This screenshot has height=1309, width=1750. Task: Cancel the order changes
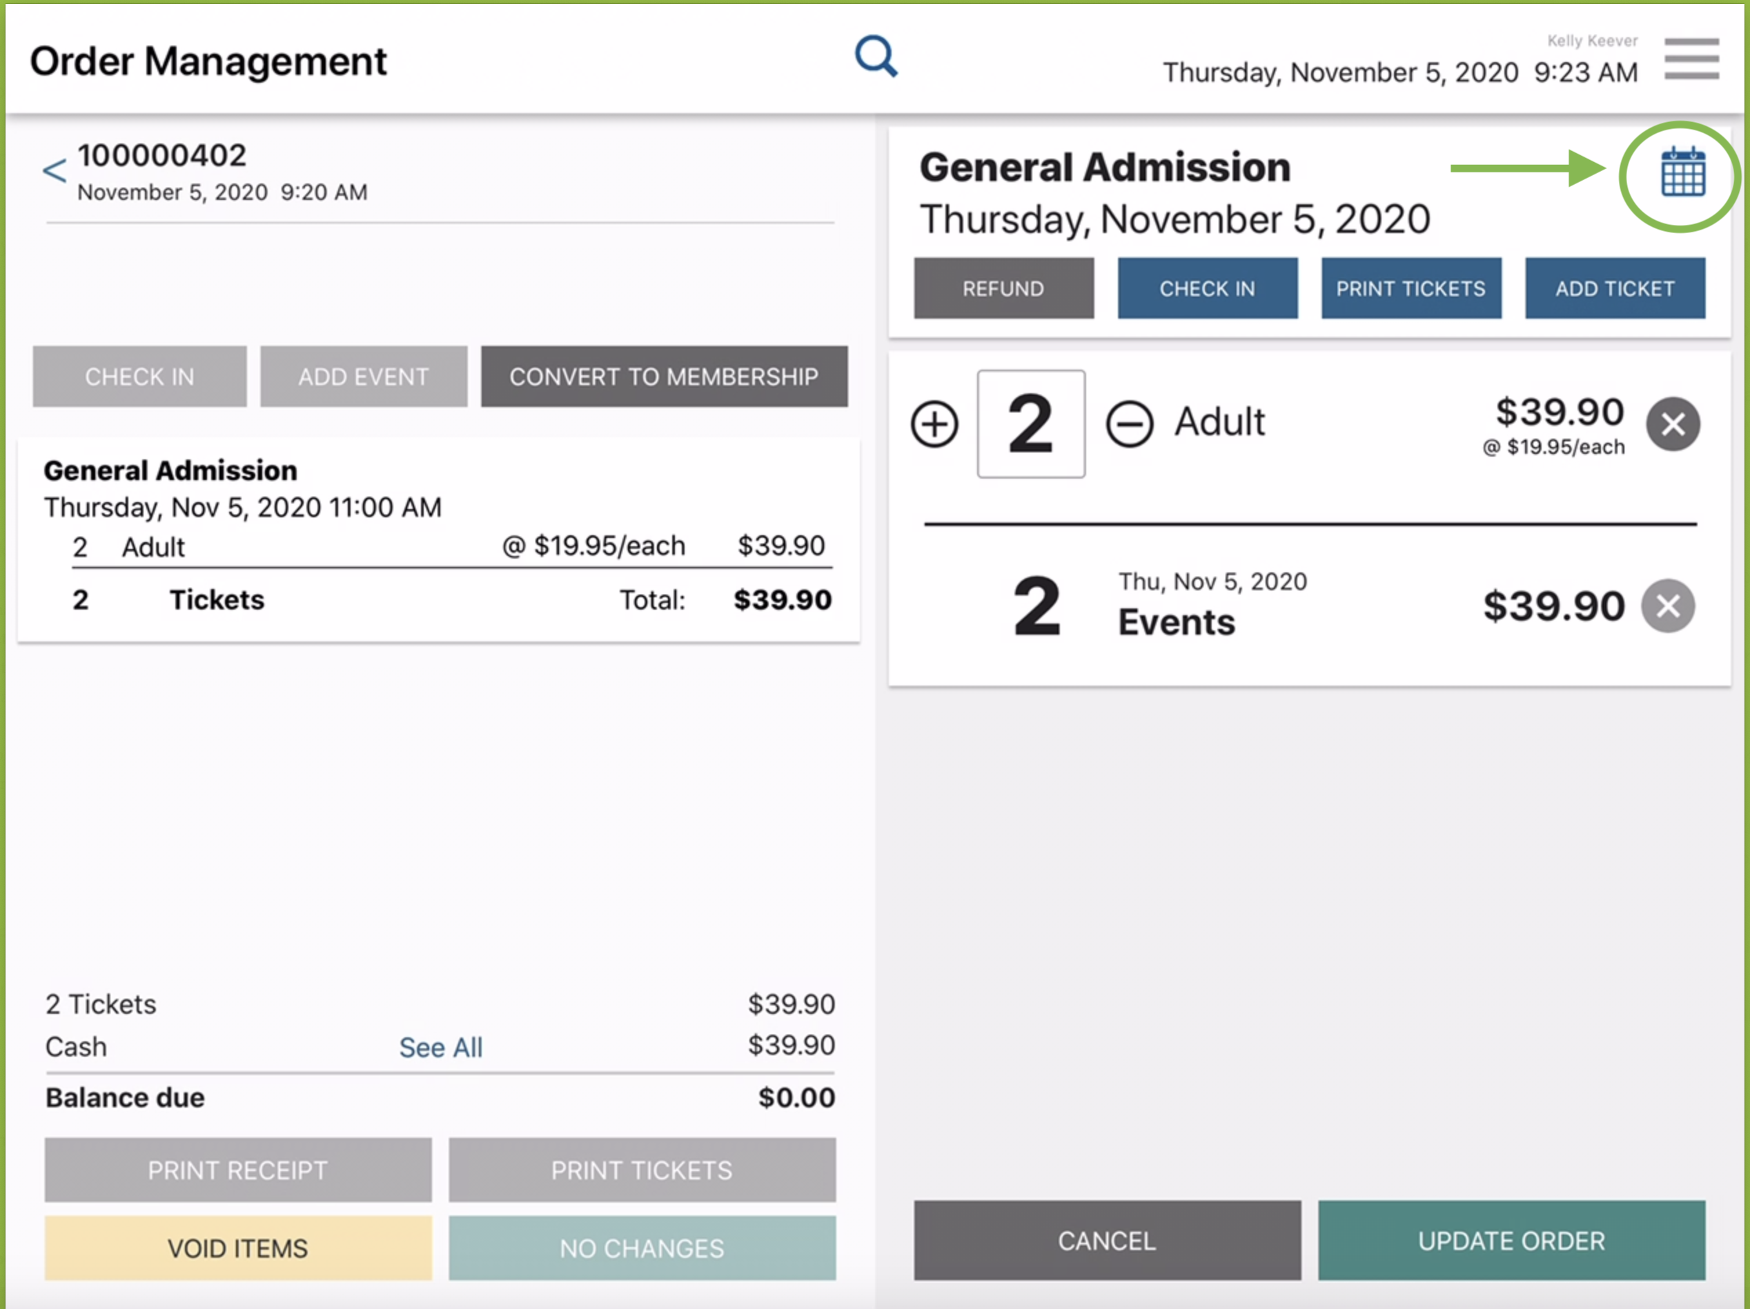(1107, 1240)
